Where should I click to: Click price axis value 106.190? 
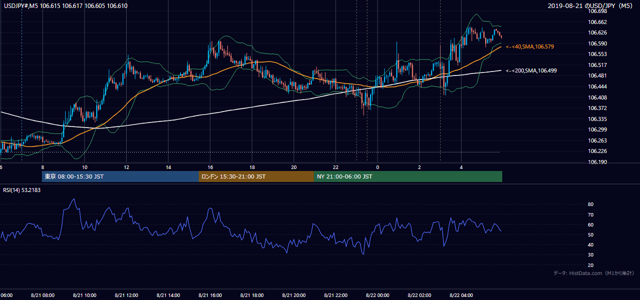(x=597, y=162)
